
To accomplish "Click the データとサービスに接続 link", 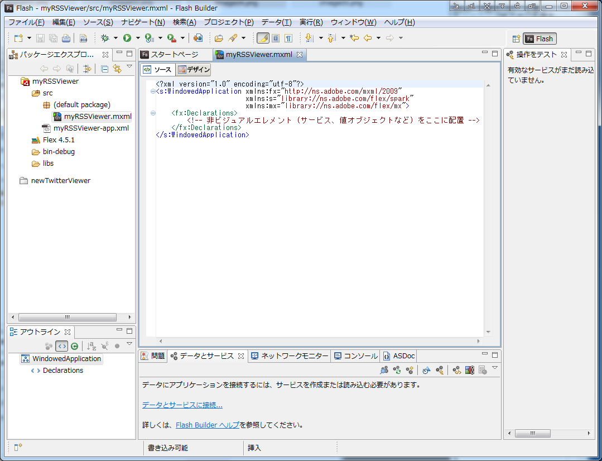I will tap(182, 405).
